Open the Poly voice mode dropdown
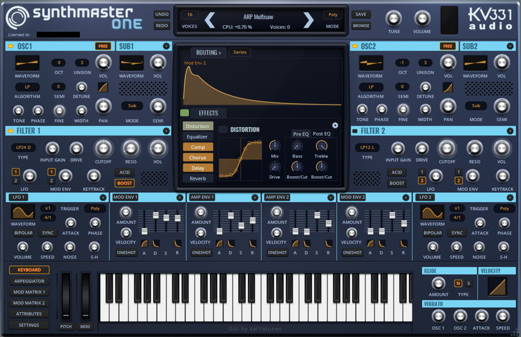This screenshot has height=337, width=521. point(333,15)
